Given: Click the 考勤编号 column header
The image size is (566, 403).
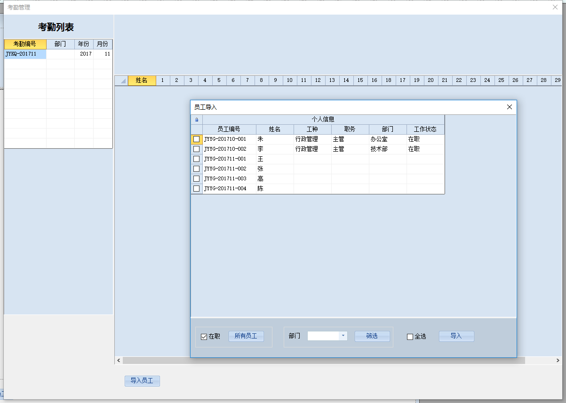Looking at the screenshot, I should click(25, 44).
